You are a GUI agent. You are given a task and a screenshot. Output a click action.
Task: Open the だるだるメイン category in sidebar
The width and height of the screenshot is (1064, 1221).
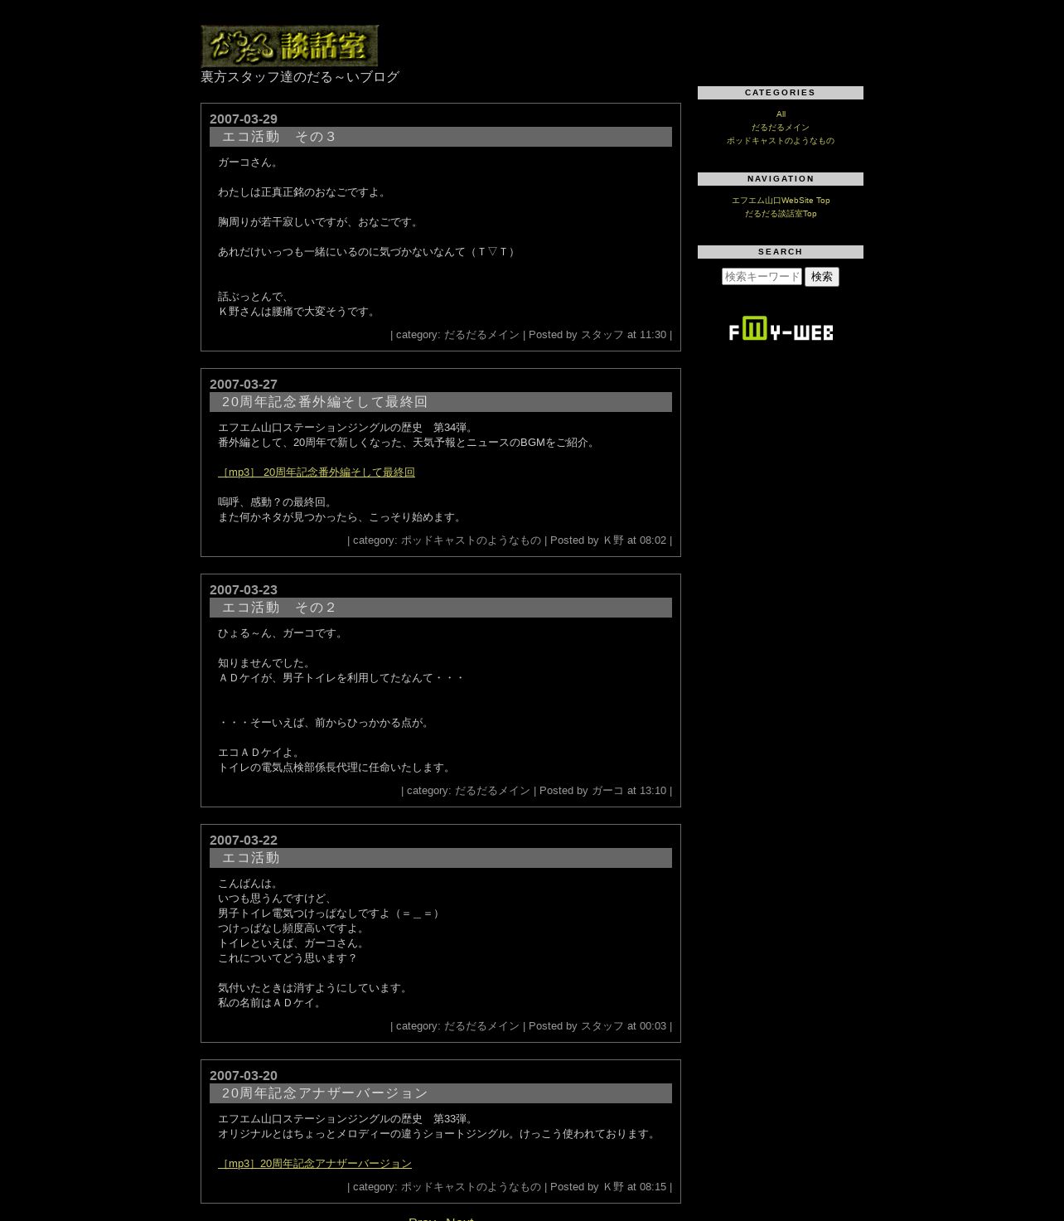pyautogui.click(x=781, y=128)
